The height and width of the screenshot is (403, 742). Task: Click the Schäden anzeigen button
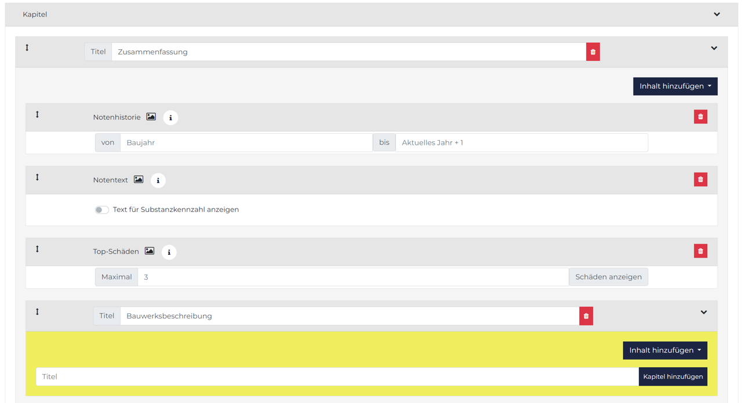coord(608,277)
